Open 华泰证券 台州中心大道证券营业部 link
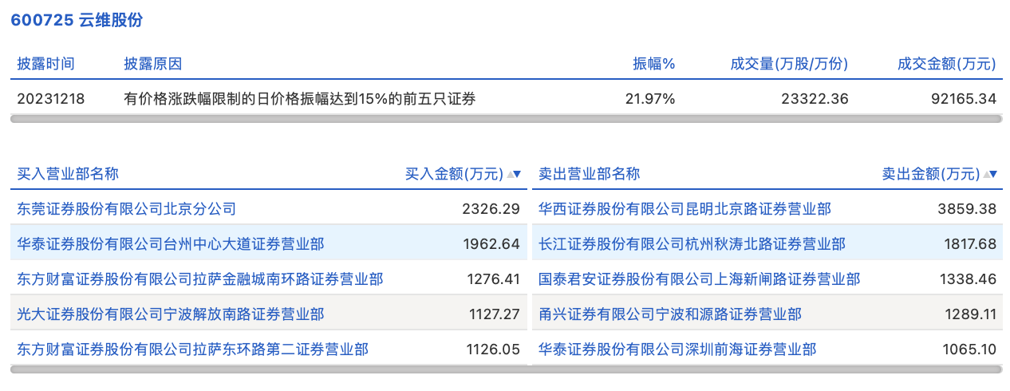This screenshot has width=1010, height=391. point(171,244)
